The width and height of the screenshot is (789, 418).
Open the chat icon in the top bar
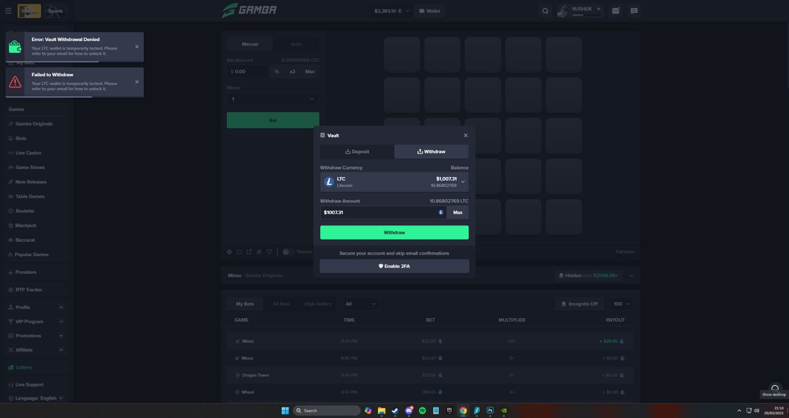pos(634,11)
